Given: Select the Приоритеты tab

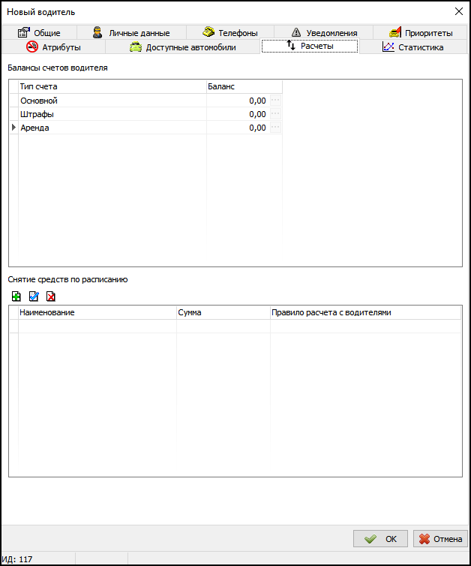Looking at the screenshot, I should point(420,33).
